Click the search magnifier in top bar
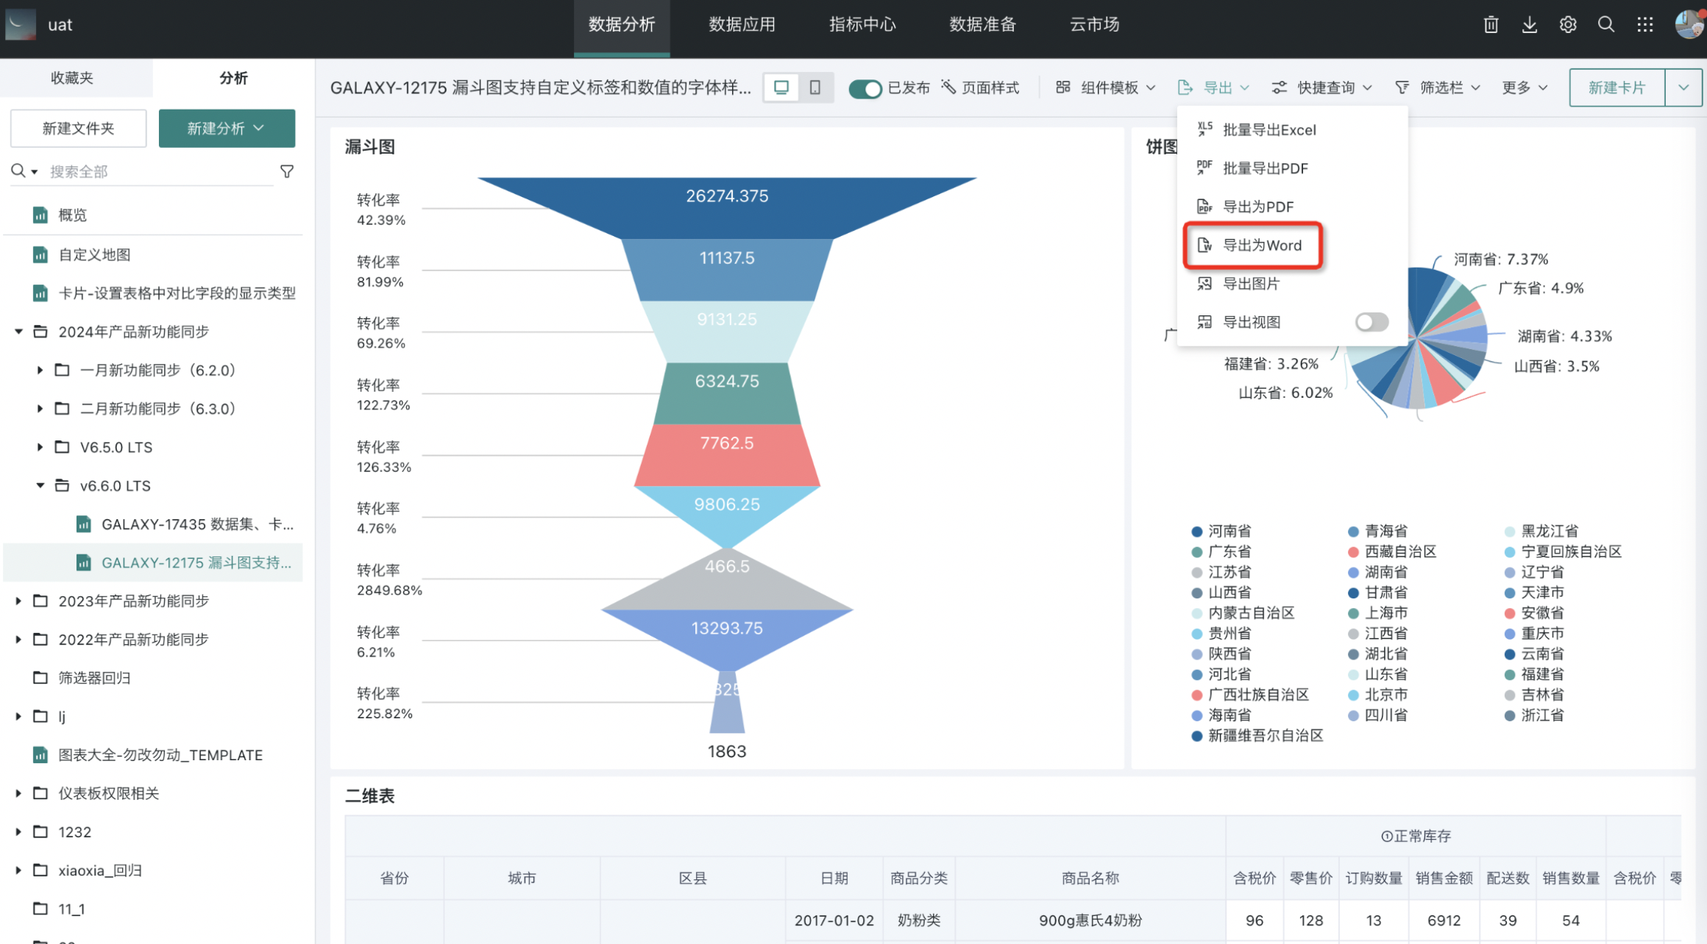The width and height of the screenshot is (1707, 944). pos(1606,24)
